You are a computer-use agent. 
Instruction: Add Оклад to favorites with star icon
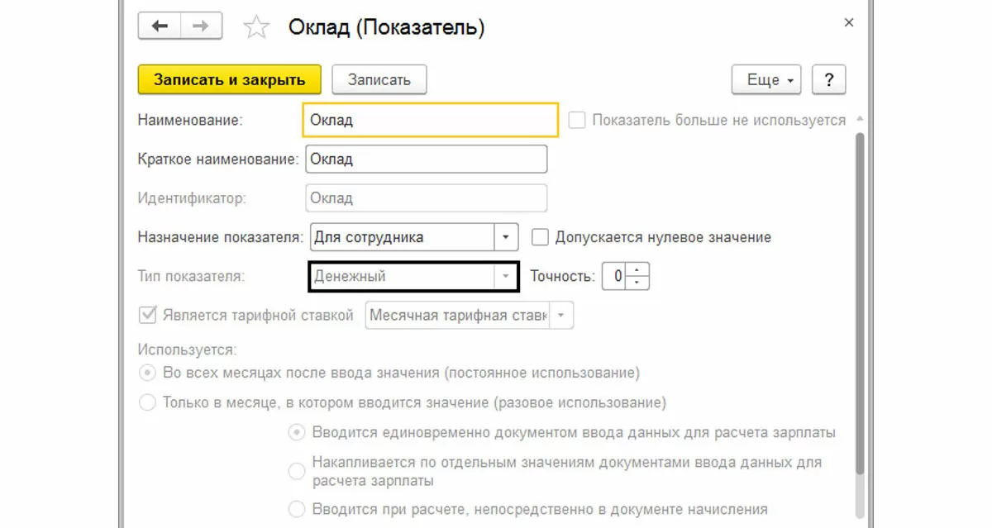[x=256, y=28]
